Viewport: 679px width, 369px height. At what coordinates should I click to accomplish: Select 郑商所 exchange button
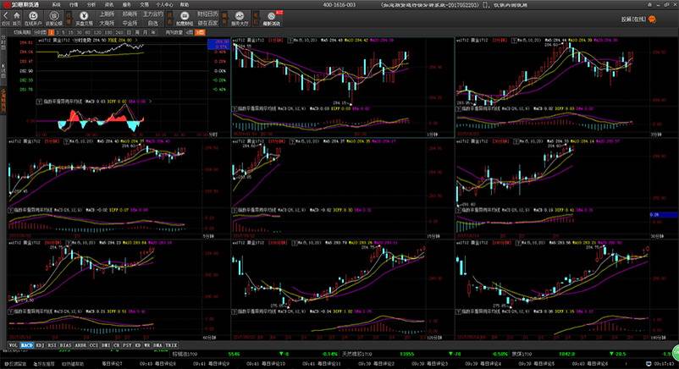130,14
